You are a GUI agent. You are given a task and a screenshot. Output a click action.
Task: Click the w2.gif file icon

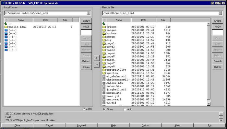point(104,103)
